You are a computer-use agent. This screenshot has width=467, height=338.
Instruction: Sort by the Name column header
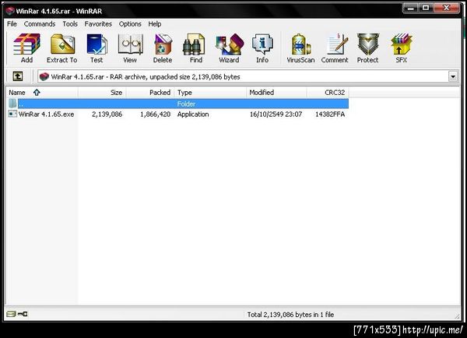coord(42,93)
